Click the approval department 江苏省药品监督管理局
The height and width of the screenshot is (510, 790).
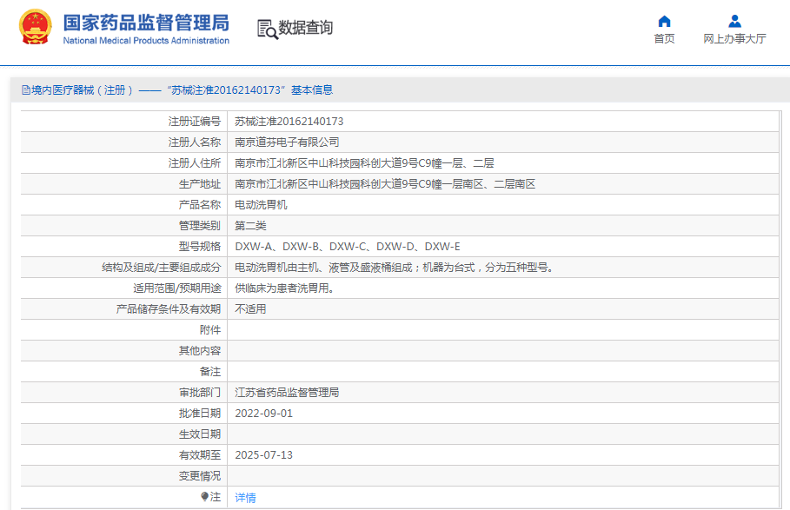tap(287, 393)
